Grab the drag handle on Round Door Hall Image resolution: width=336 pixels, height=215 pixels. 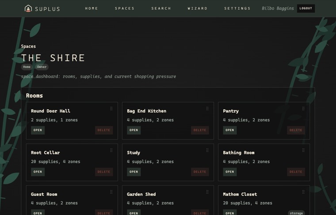[111, 109]
